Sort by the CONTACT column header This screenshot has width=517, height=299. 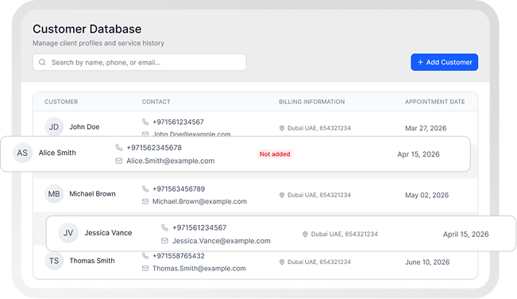[x=156, y=102]
